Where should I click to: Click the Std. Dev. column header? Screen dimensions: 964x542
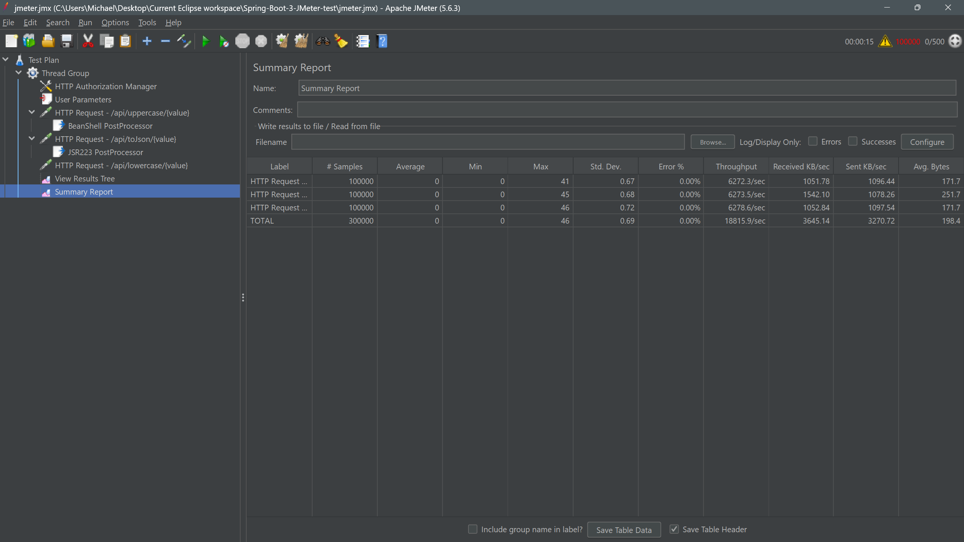tap(606, 166)
